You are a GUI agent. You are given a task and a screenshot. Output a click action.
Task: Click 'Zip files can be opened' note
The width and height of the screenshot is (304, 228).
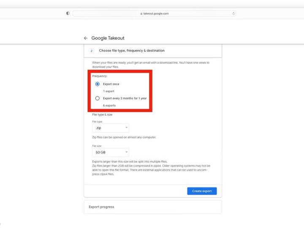pos(124,137)
